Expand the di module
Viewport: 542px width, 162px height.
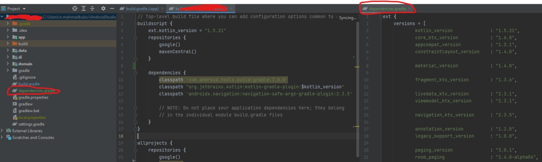[8, 57]
